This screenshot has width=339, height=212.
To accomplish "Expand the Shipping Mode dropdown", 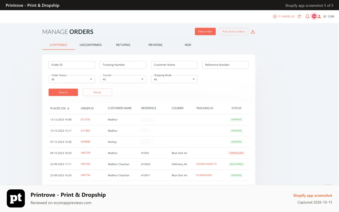I will tap(174, 79).
